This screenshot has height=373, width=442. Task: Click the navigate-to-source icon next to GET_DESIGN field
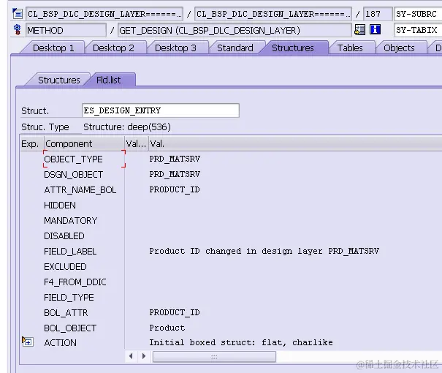359,30
